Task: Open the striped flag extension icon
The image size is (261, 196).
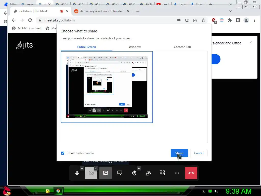Action: click(x=222, y=20)
